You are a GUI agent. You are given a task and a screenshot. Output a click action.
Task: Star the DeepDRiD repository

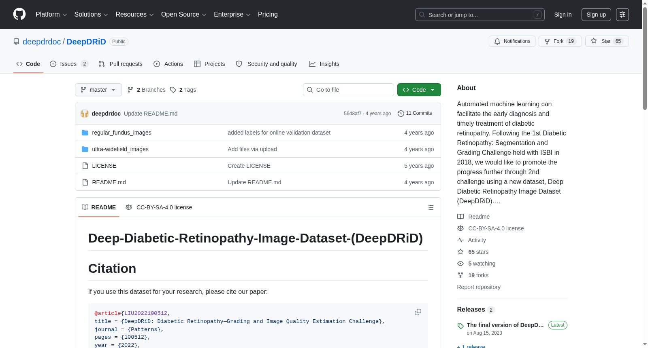click(x=607, y=41)
